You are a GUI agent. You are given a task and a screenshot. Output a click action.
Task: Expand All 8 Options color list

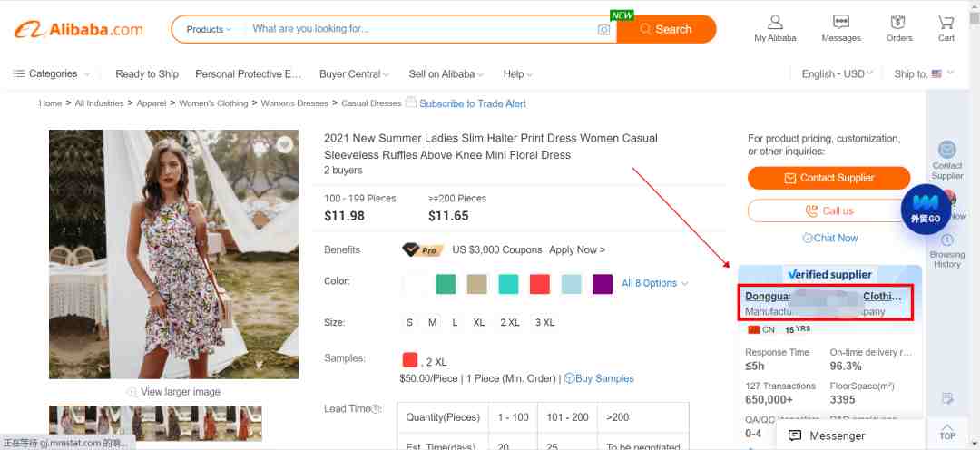pyautogui.click(x=654, y=284)
